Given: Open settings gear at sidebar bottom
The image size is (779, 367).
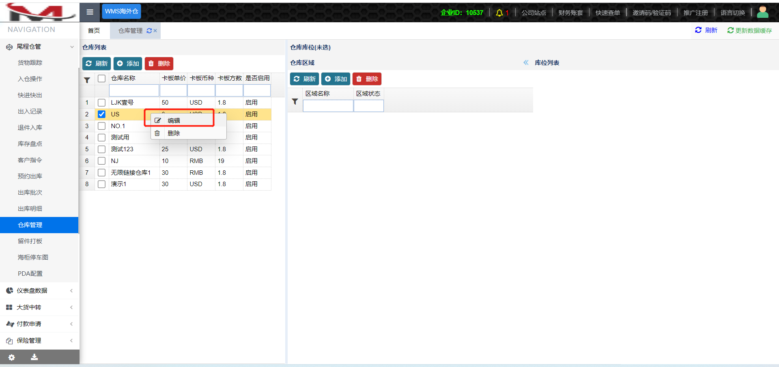Looking at the screenshot, I should click(x=12, y=357).
